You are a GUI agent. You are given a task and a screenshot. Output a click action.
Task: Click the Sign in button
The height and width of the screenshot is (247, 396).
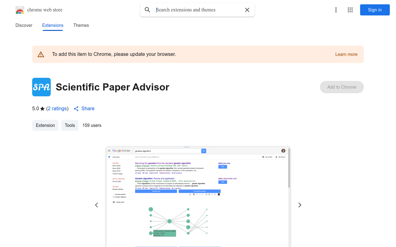(375, 10)
